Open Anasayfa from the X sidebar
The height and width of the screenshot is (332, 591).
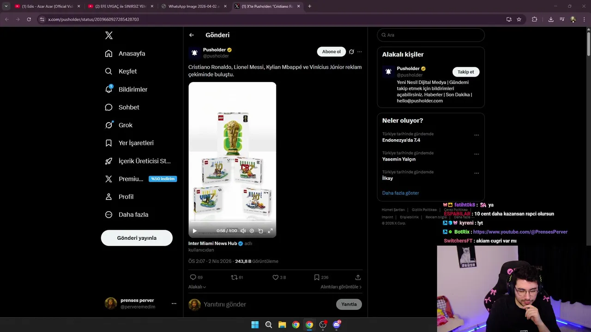(125, 53)
